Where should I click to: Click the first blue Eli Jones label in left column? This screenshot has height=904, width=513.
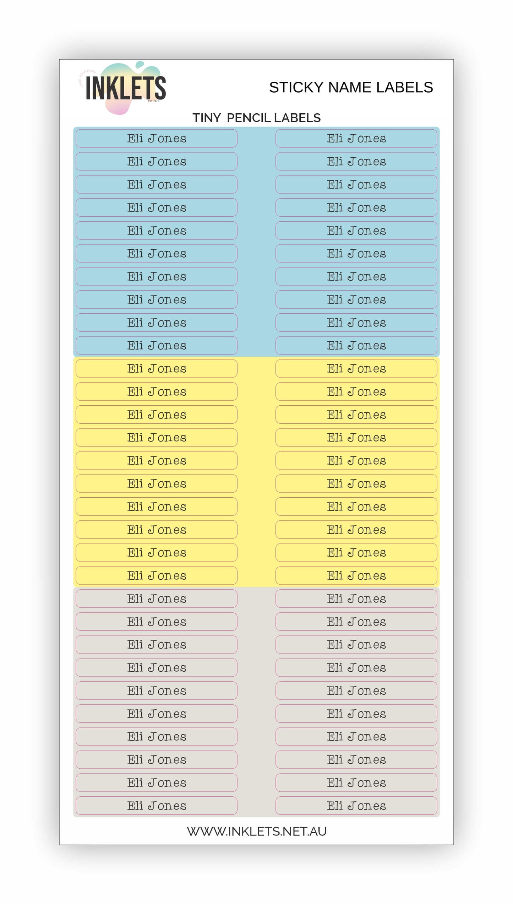tap(157, 139)
